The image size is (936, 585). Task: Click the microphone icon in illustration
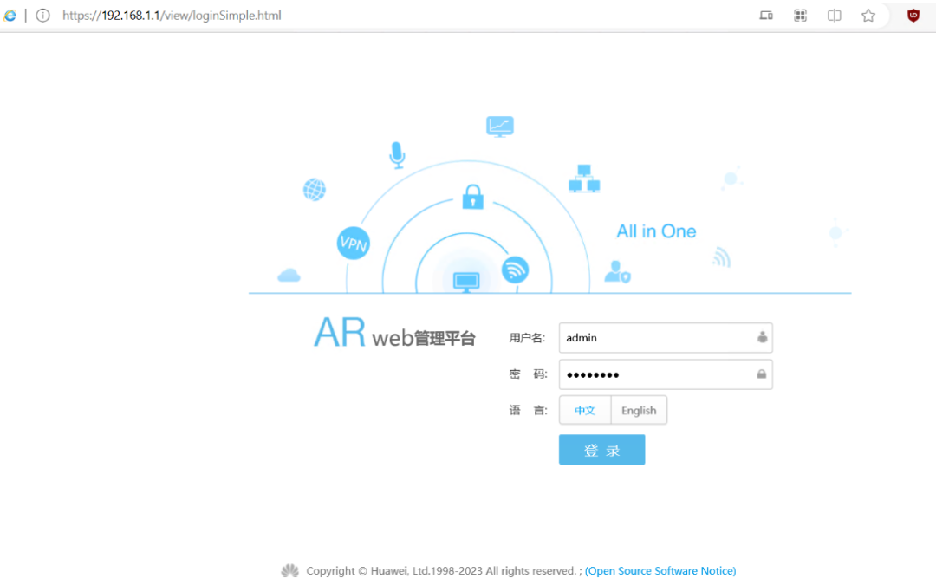397,154
